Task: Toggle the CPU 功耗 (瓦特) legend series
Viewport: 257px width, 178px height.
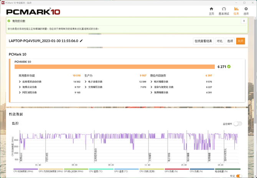Action: [152, 170]
